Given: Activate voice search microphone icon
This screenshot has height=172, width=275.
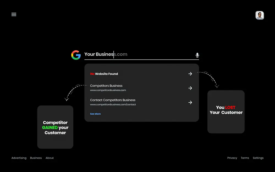Looking at the screenshot, I should pyautogui.click(x=197, y=55).
